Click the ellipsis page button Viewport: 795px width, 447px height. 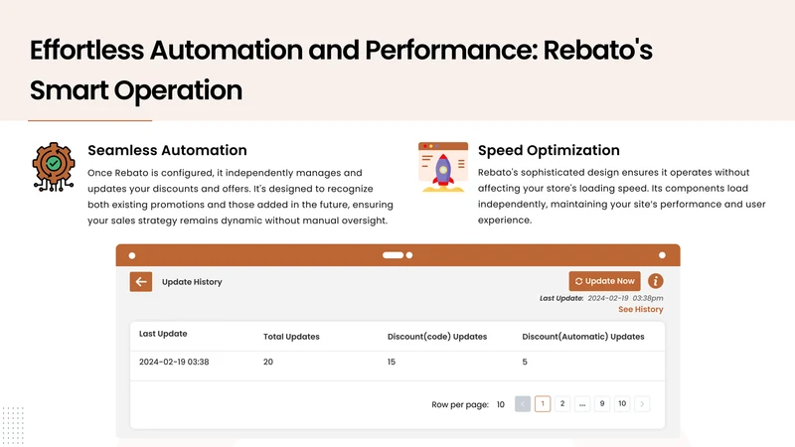582,404
